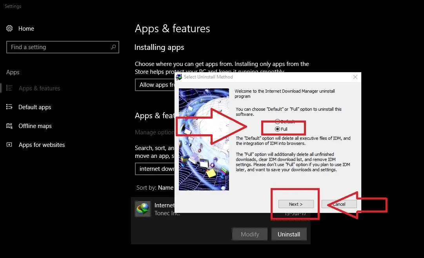Open the Default apps section
The width and height of the screenshot is (424, 258).
pyautogui.click(x=35, y=107)
